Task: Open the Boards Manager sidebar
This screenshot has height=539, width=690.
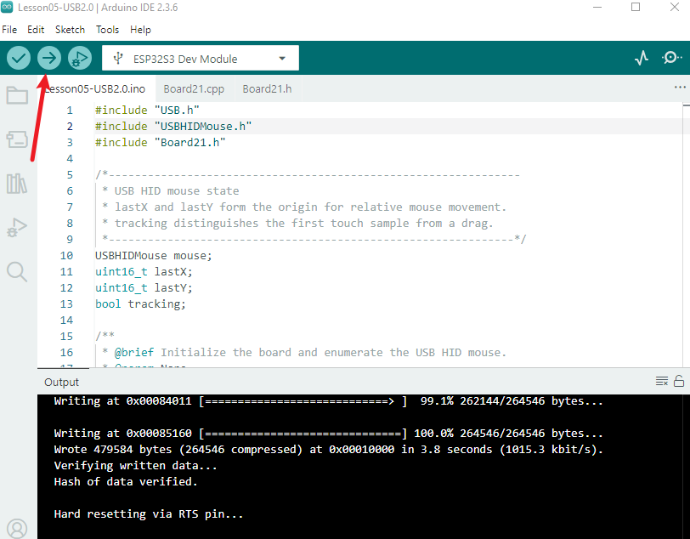Action: (x=17, y=139)
